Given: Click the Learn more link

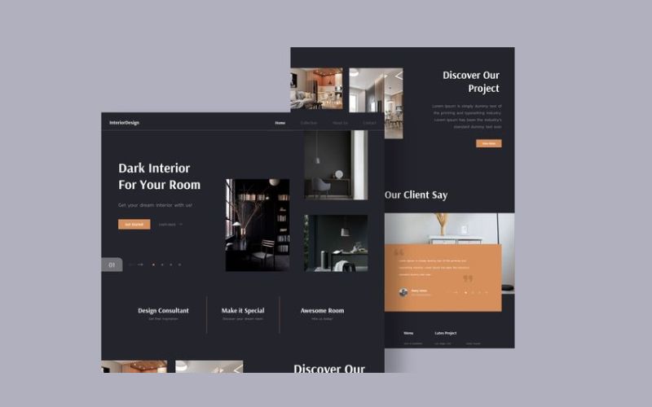Looking at the screenshot, I should pyautogui.click(x=166, y=224).
